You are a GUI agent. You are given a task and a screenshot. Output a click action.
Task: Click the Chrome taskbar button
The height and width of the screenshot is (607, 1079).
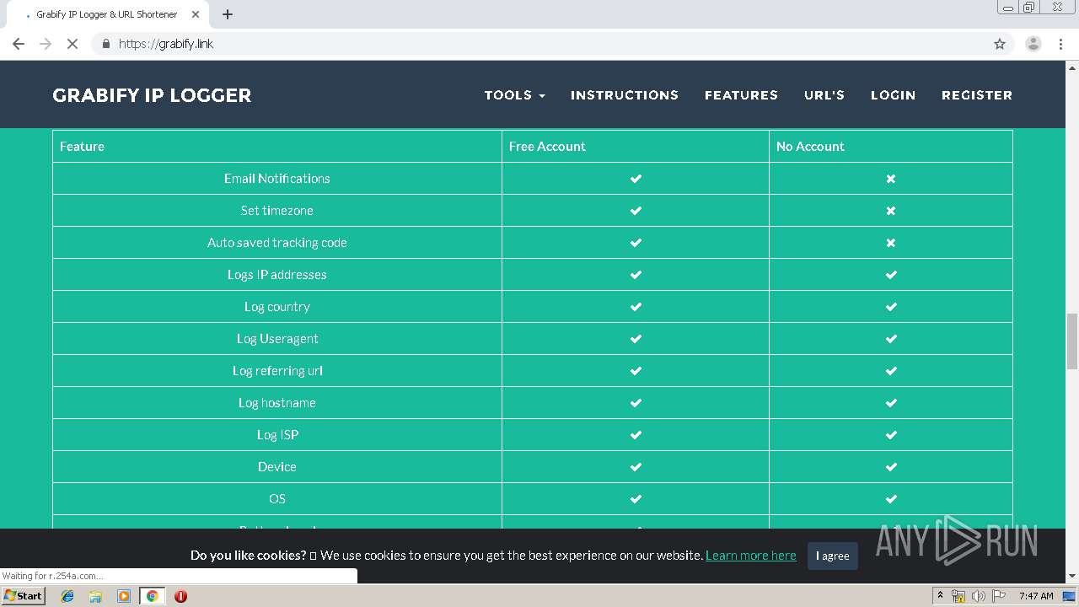point(152,596)
